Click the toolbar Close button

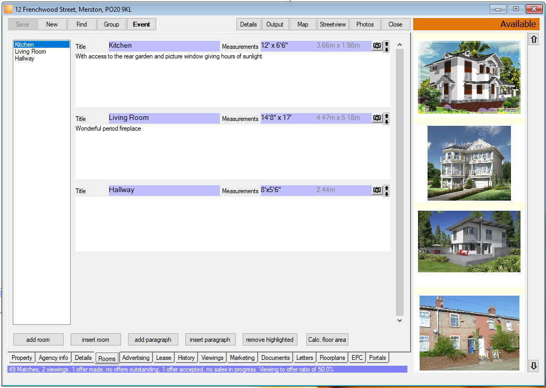(396, 24)
